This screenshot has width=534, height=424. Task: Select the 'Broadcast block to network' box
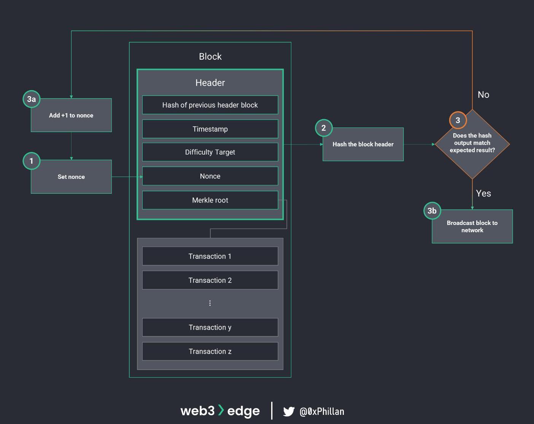click(x=472, y=227)
